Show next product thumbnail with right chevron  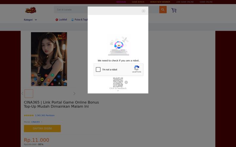[74, 94]
